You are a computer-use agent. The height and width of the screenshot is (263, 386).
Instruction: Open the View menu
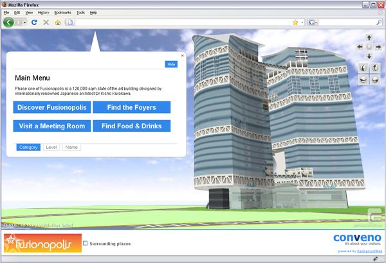point(29,13)
